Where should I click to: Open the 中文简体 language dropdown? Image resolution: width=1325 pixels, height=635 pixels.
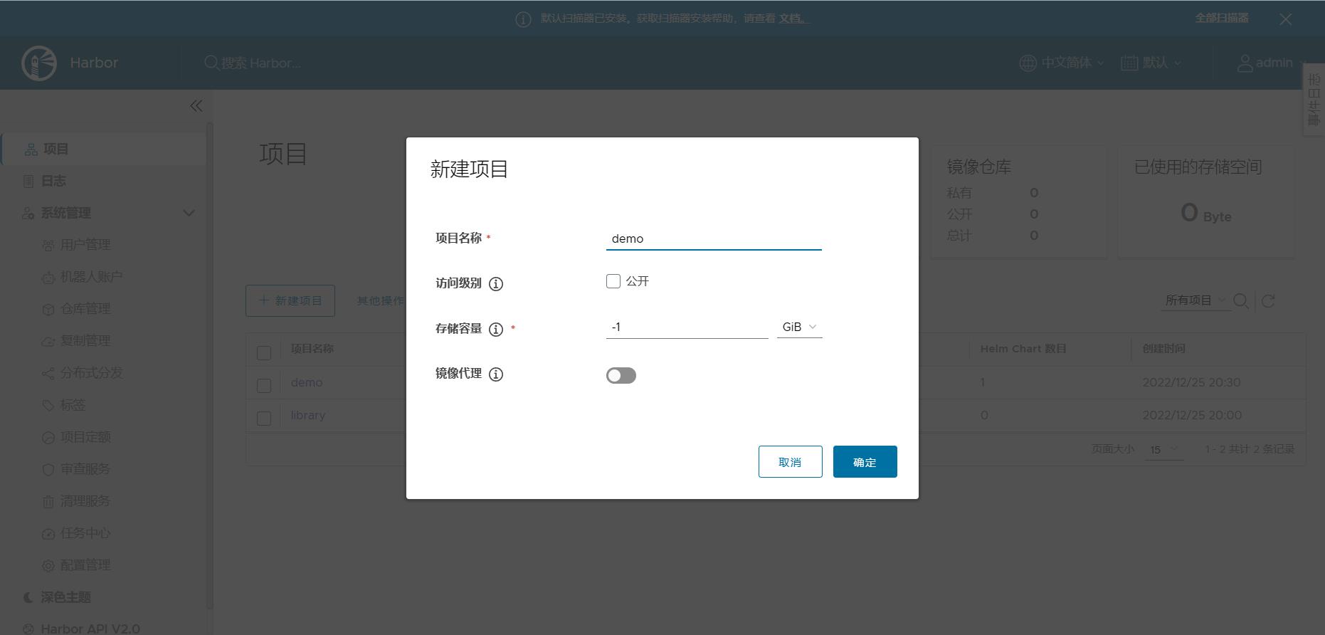1072,63
